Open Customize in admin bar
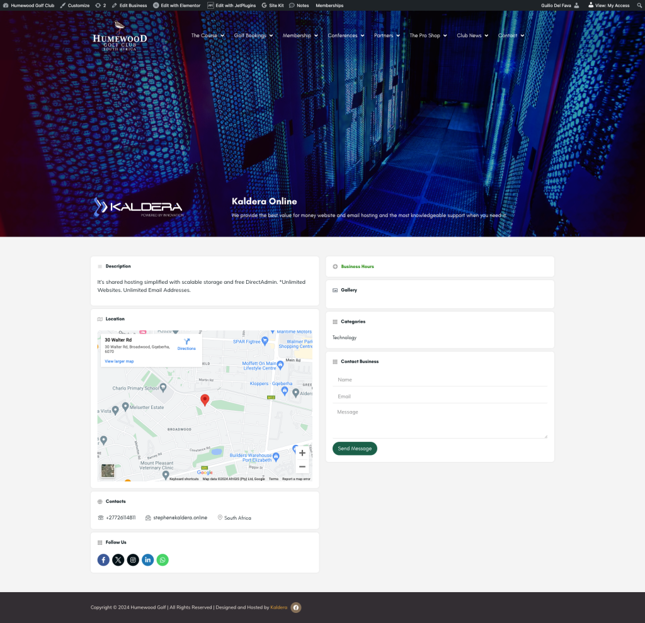The height and width of the screenshot is (623, 645). (x=75, y=5)
